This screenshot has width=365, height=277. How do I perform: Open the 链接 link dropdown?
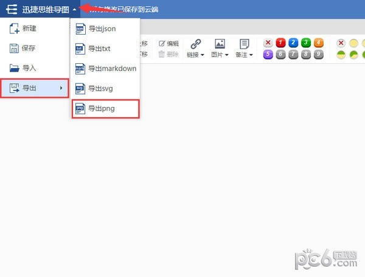coord(195,55)
